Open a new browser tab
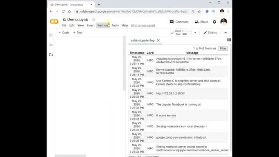This screenshot has height=157, width=279. coord(99,5)
